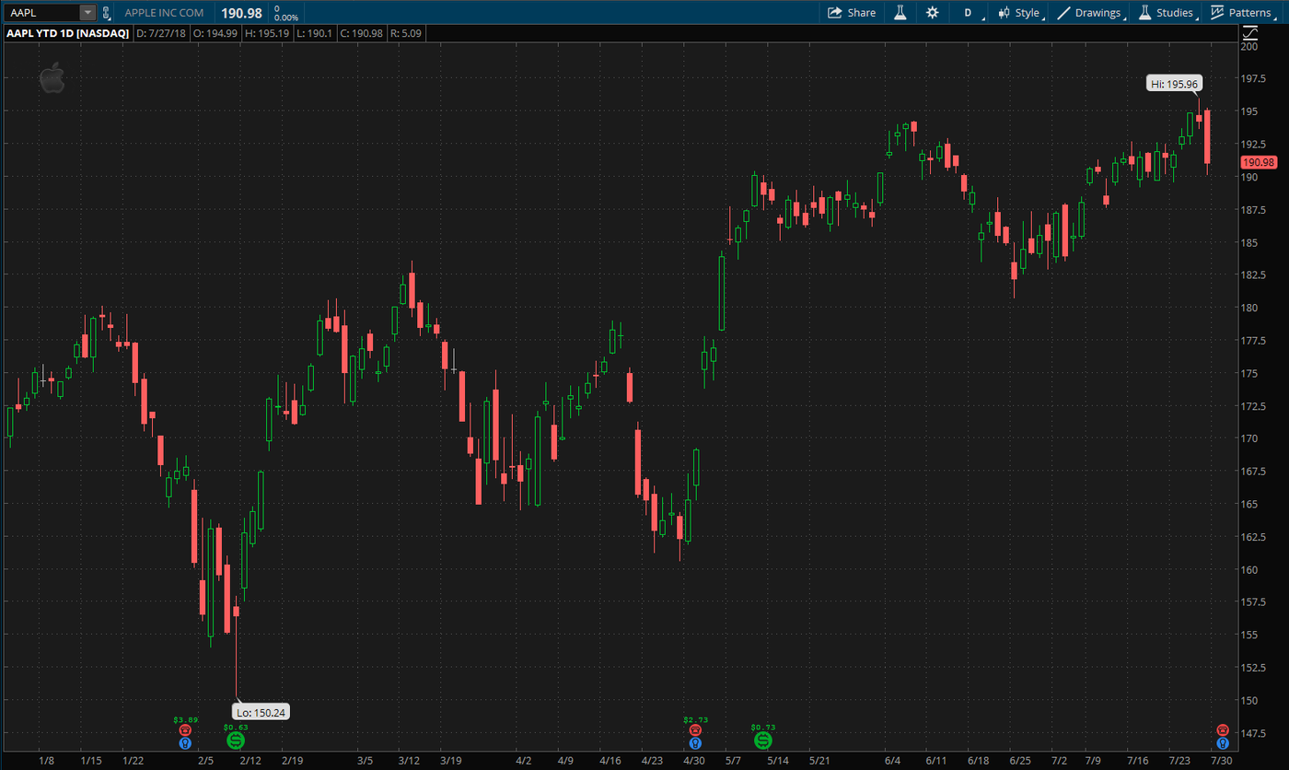Click the green dividend icon labeled $0.73
Screen dimensions: 1289x770
(x=763, y=740)
